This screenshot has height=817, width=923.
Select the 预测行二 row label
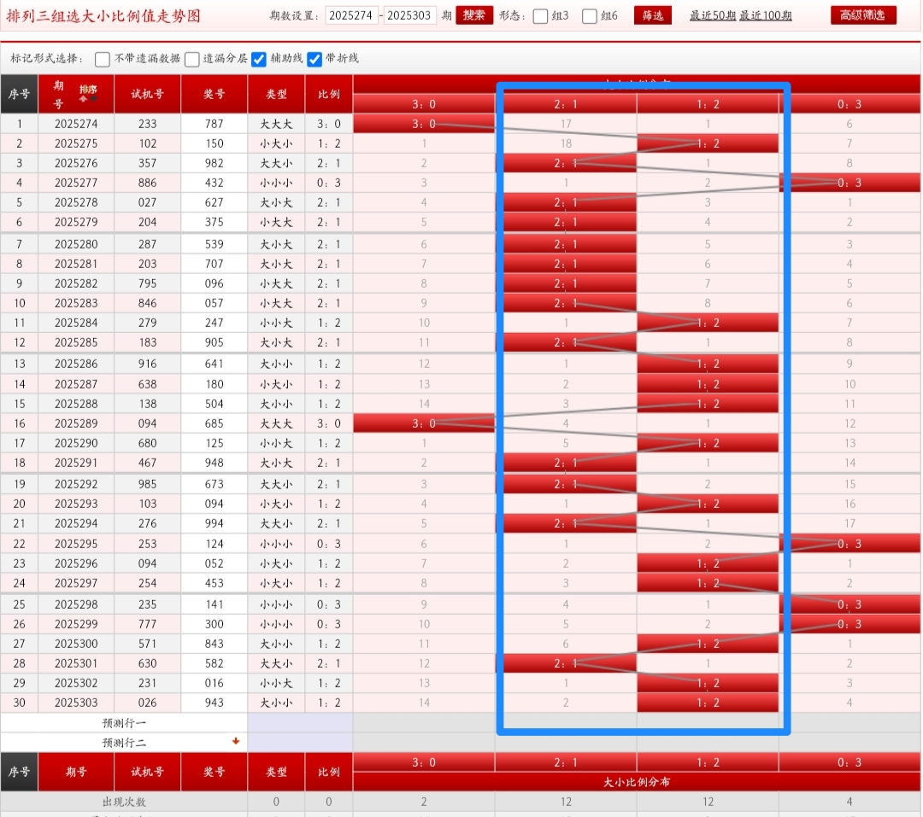coord(124,742)
